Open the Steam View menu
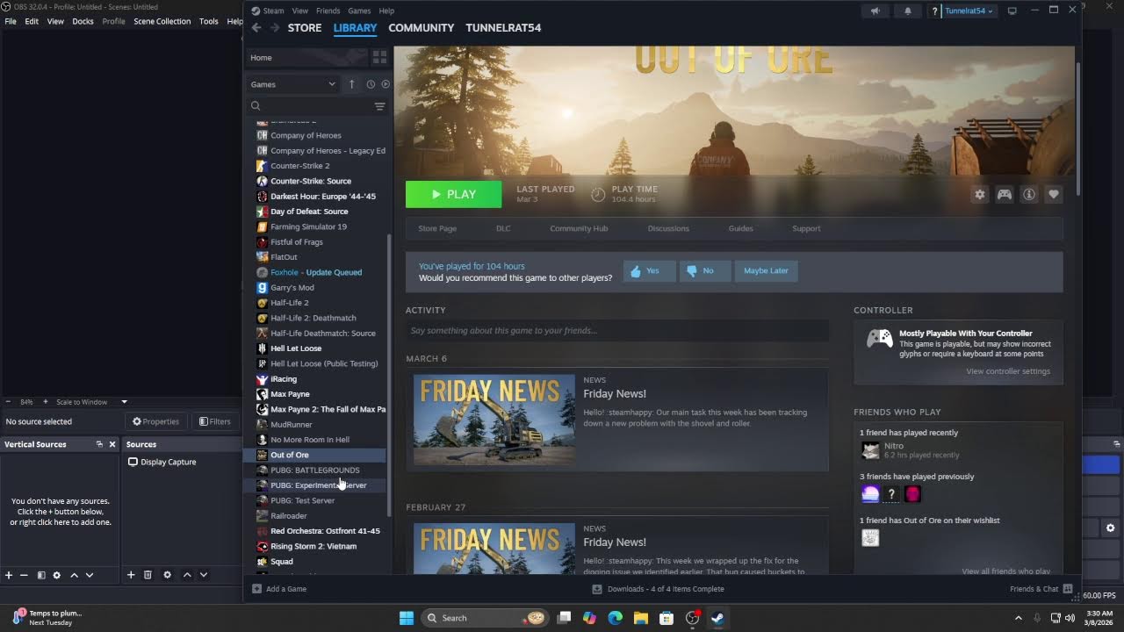 point(299,11)
